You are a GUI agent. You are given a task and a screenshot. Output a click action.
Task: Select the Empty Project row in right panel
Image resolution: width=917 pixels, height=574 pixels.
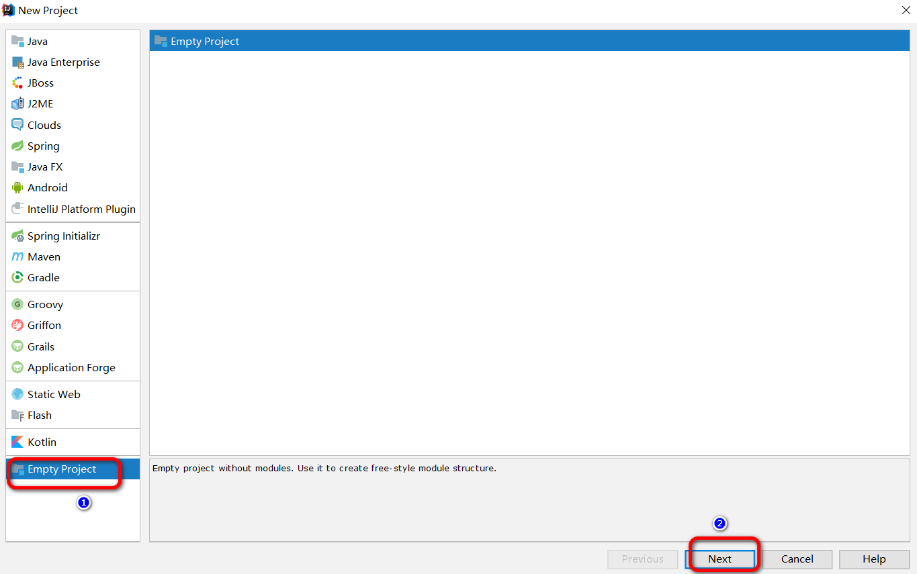pyautogui.click(x=529, y=41)
